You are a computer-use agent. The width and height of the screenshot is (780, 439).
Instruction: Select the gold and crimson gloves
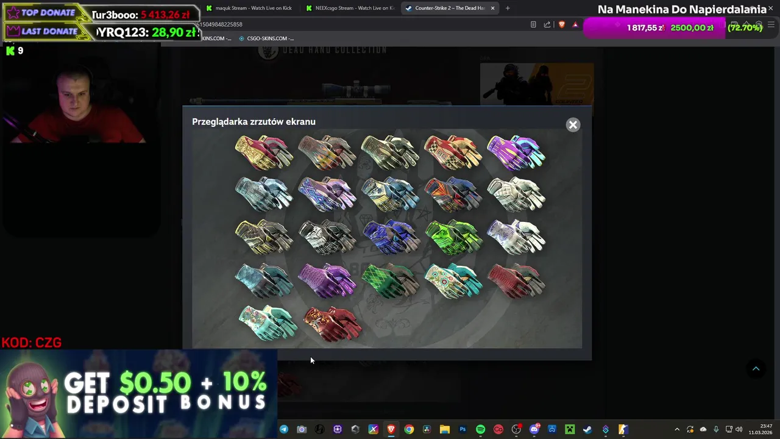click(264, 152)
